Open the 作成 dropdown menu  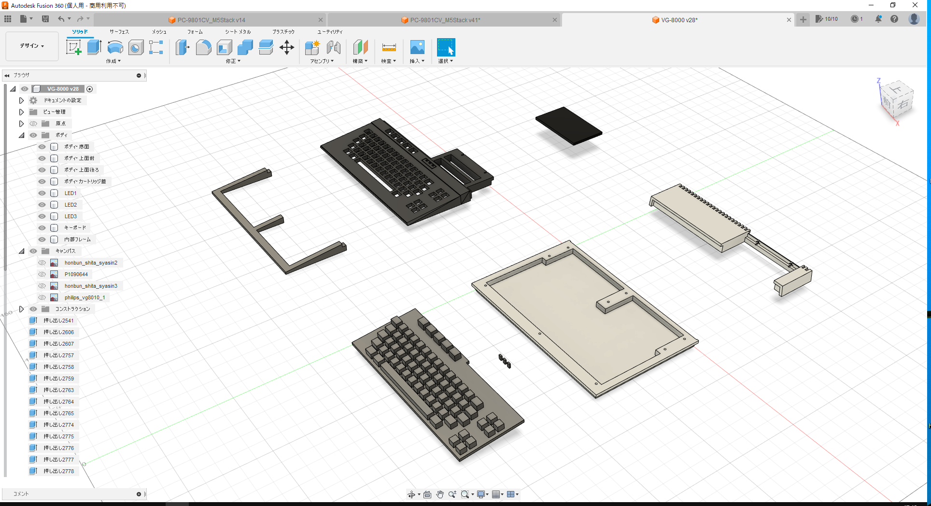(113, 61)
